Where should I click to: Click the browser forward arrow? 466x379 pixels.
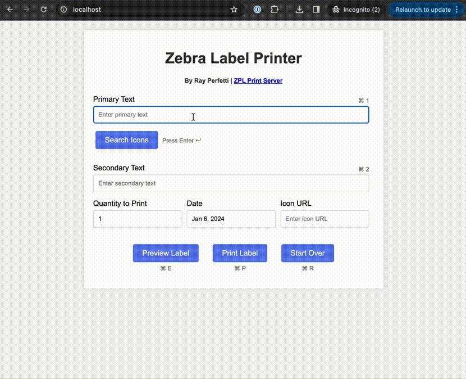pos(27,10)
